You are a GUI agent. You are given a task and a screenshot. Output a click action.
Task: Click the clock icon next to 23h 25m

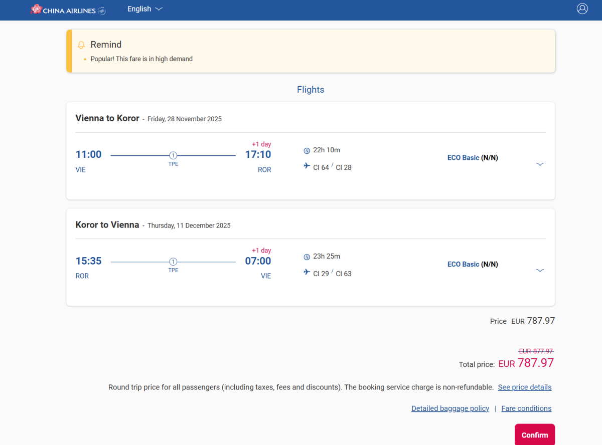tap(307, 257)
